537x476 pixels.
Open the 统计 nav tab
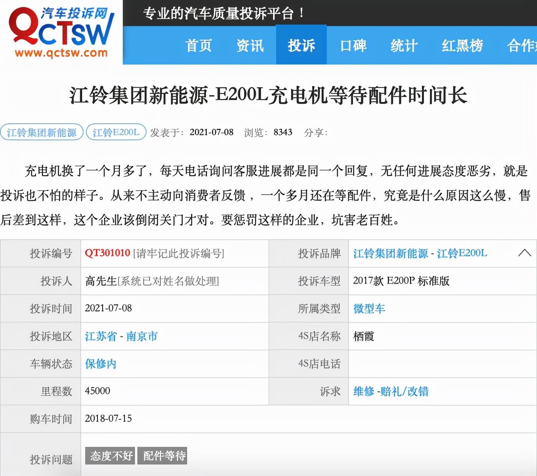coord(404,46)
